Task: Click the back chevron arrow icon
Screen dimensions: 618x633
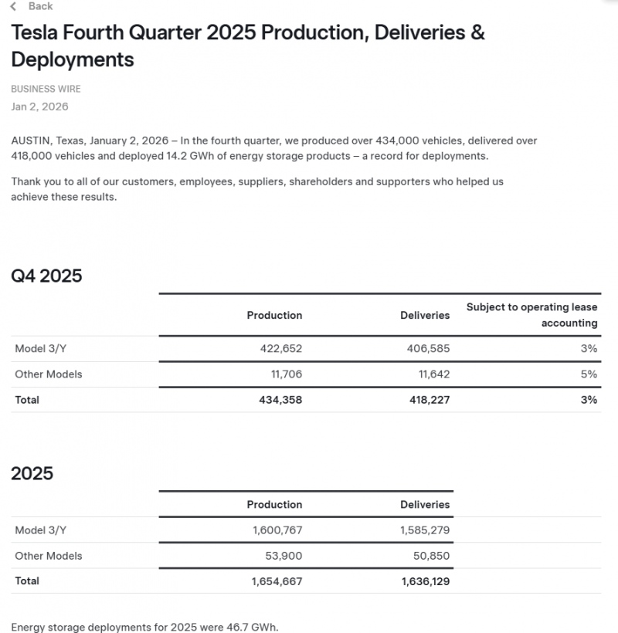Action: [14, 6]
